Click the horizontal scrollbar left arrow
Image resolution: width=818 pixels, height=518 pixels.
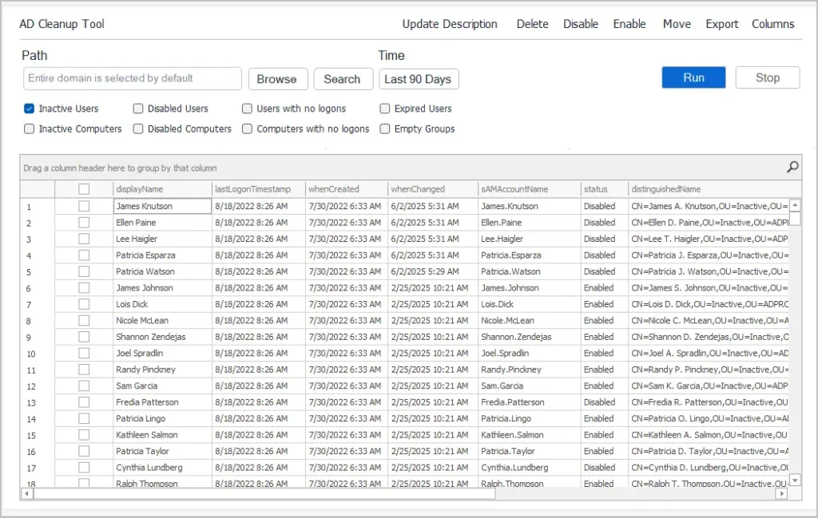click(x=26, y=493)
